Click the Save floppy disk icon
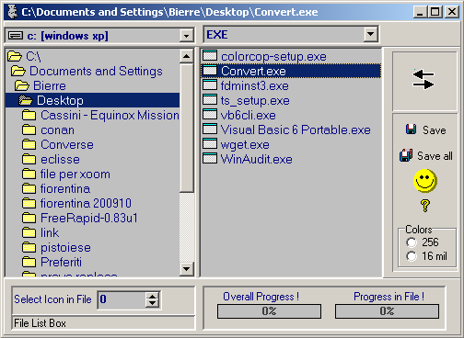Viewport: 464px width, 338px height. (x=411, y=130)
